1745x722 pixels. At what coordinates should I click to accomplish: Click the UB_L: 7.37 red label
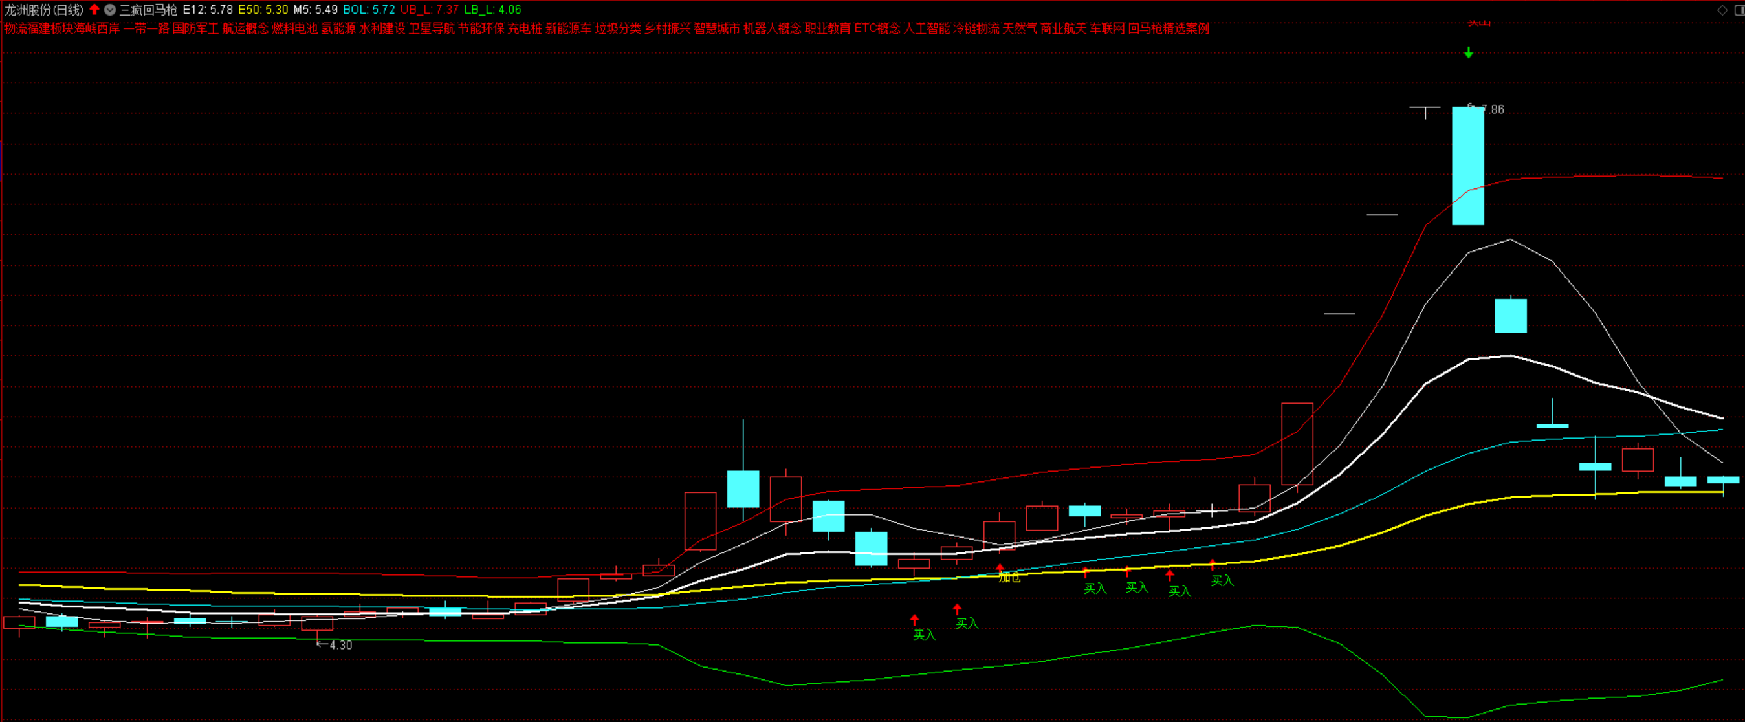pyautogui.click(x=429, y=10)
